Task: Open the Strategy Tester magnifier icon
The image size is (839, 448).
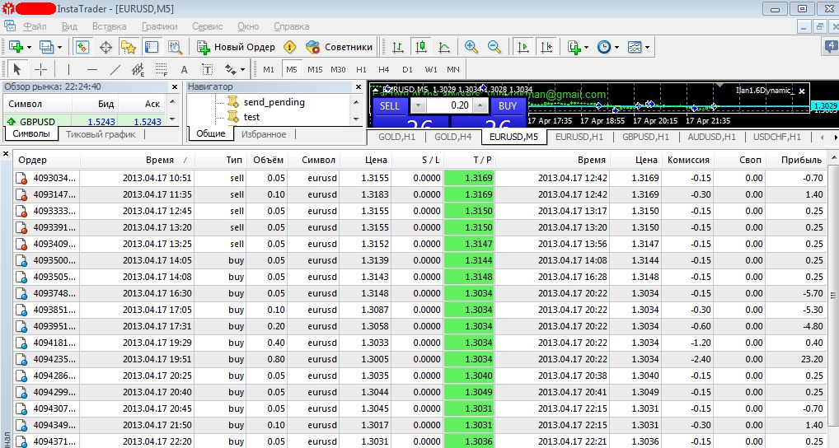Action: coord(176,47)
